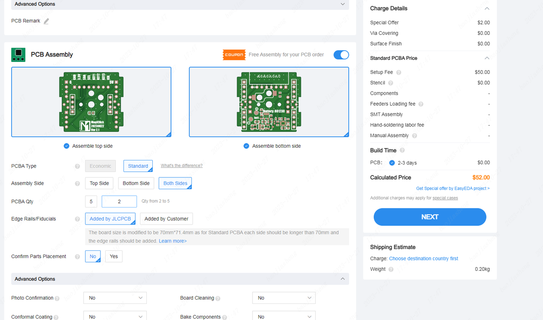Click the PCBA Qty input showing 2

pyautogui.click(x=119, y=201)
